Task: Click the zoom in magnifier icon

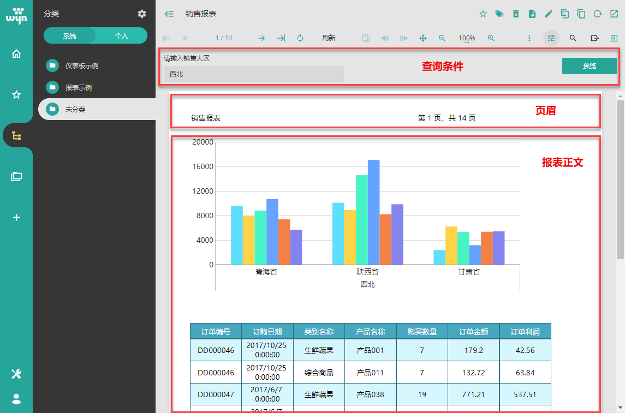Action: click(x=491, y=38)
